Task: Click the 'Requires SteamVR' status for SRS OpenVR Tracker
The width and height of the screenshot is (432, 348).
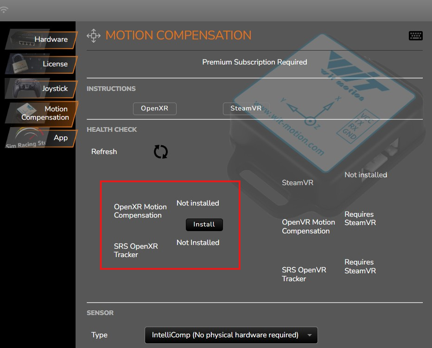Action: (360, 266)
